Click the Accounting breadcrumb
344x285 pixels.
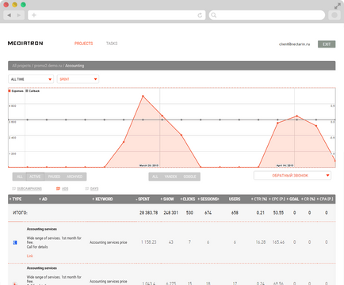click(75, 66)
